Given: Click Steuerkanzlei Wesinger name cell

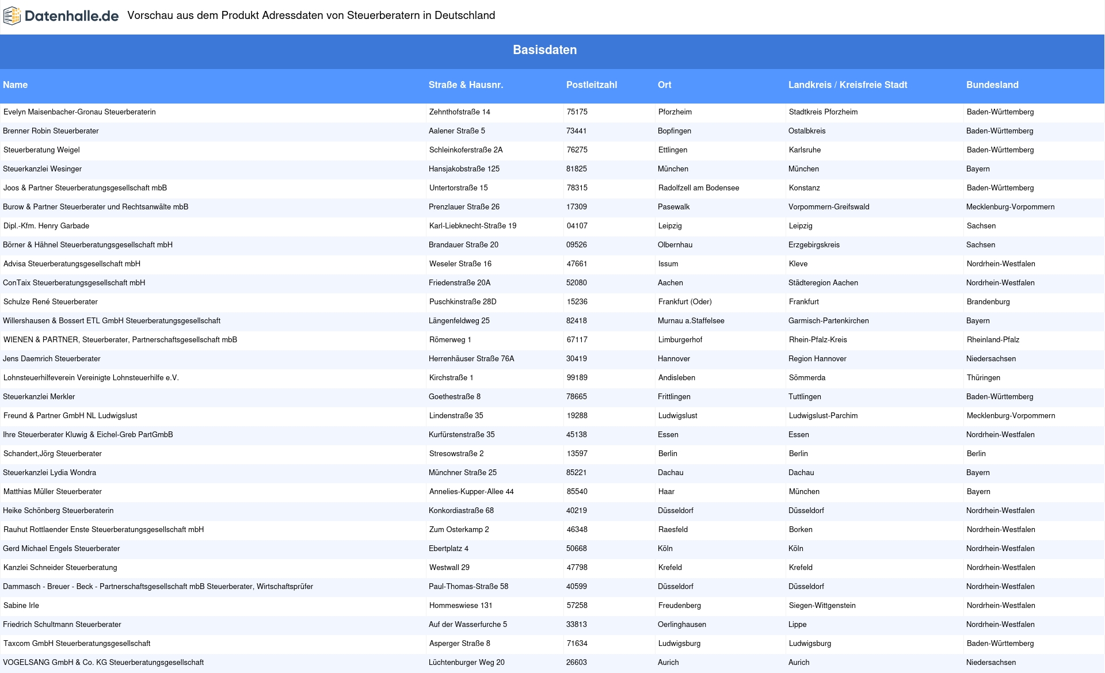Looking at the screenshot, I should pos(42,169).
